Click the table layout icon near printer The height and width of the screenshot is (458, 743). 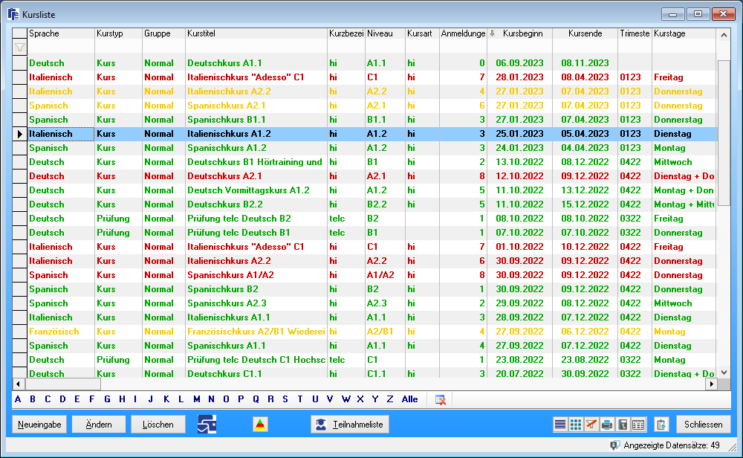click(637, 425)
